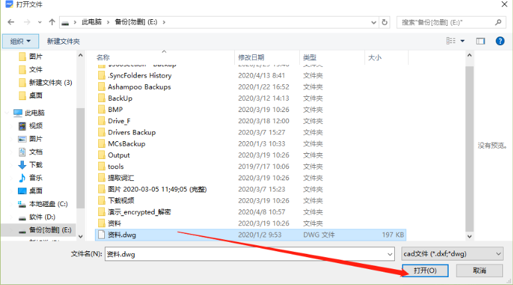Click 打开(O) button
513x285 pixels.
pos(425,270)
